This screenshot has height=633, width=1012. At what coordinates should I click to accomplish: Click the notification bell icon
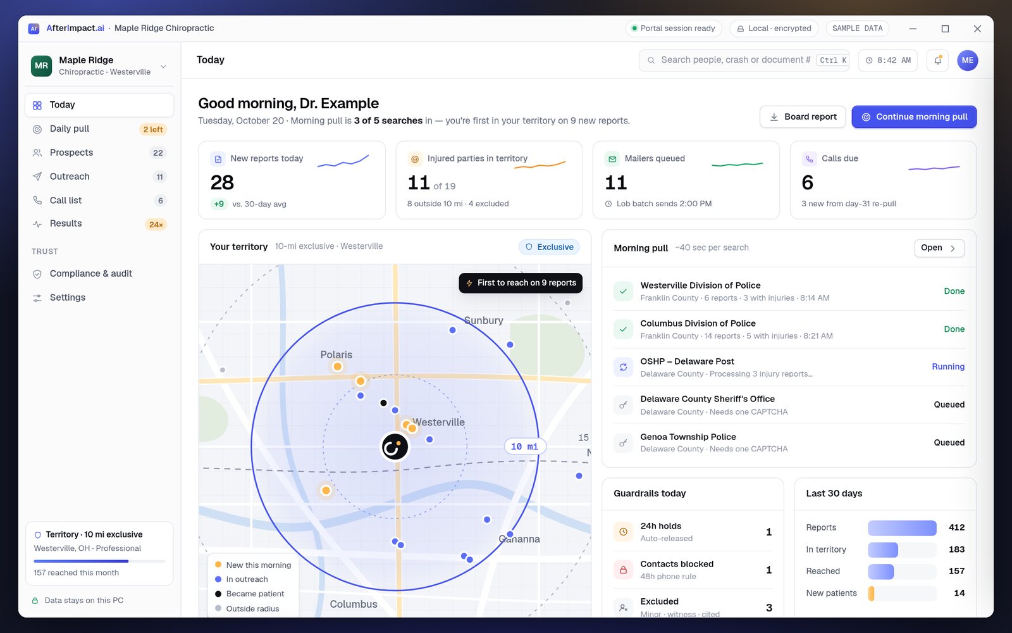pyautogui.click(x=937, y=60)
